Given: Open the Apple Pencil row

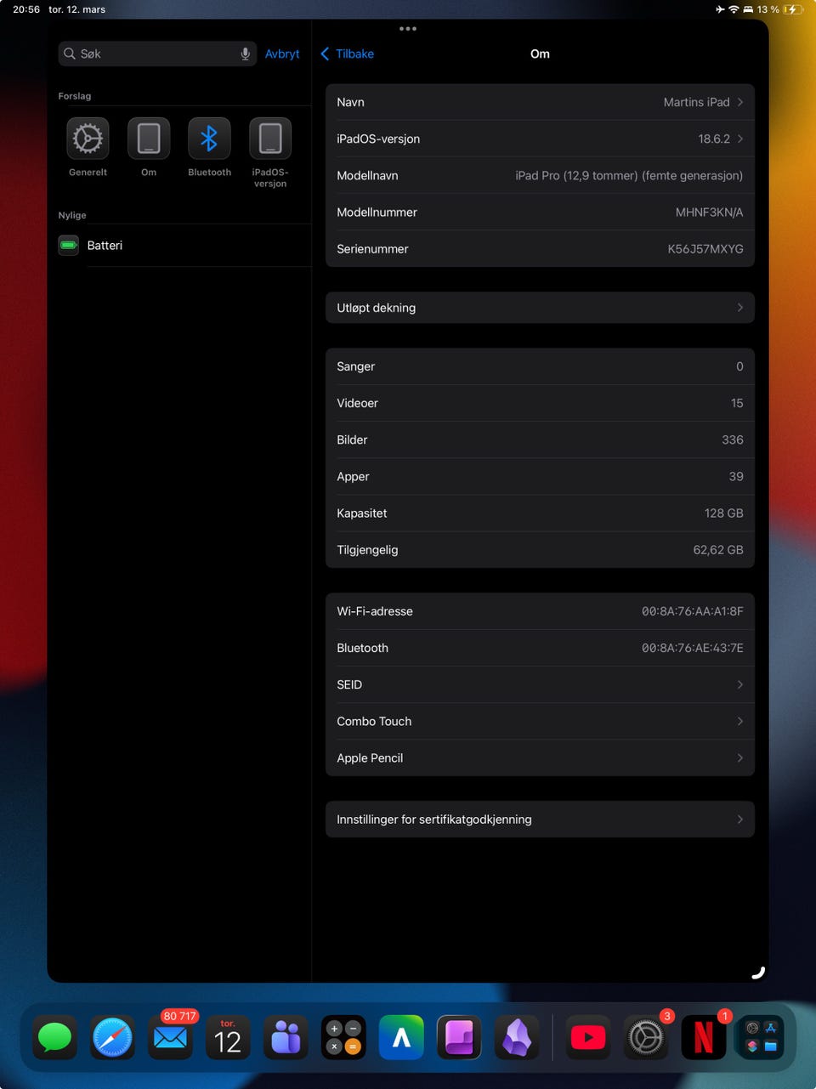Looking at the screenshot, I should point(540,757).
